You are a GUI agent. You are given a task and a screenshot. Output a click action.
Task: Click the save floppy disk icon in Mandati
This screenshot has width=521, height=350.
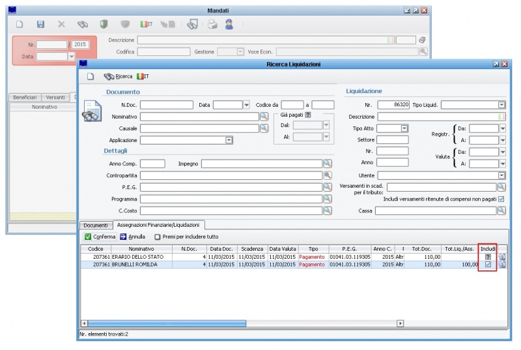tap(40, 24)
